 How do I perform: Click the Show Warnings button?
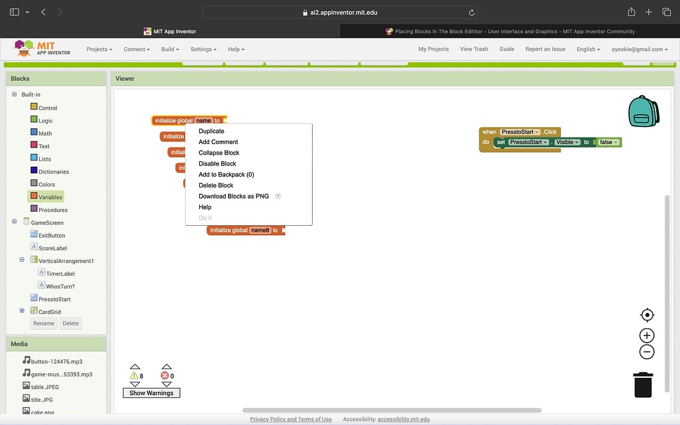(x=151, y=392)
